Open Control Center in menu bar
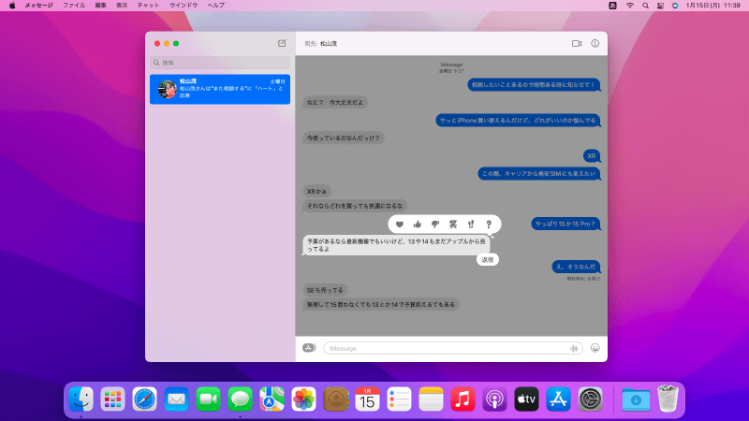Viewport: 749px width, 421px height. [x=660, y=6]
